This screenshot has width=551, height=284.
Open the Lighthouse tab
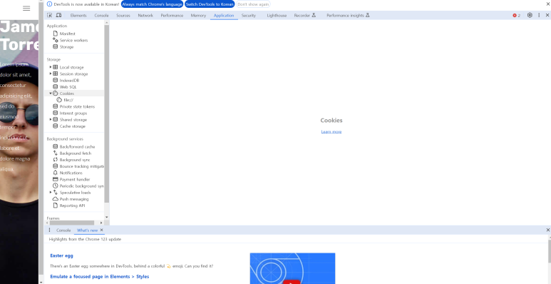coord(277,16)
